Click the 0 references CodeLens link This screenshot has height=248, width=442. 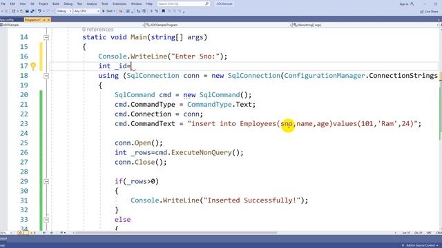click(x=97, y=30)
